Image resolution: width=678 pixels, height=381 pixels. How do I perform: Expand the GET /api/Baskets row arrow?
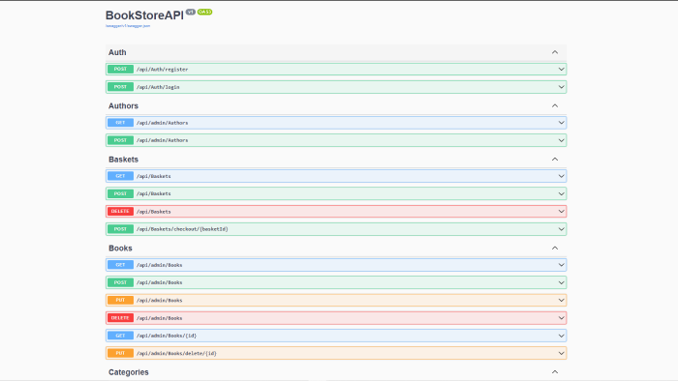pyautogui.click(x=561, y=176)
